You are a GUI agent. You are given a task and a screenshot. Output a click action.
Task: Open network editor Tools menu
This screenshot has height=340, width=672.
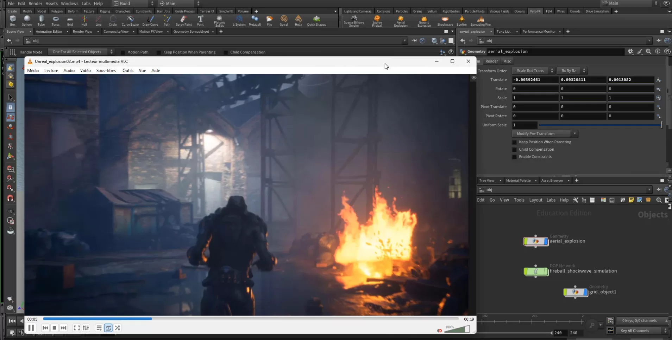coord(519,200)
